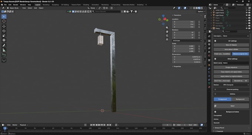The image size is (252, 135).
Task: Open the Scene properties tab icon
Action: (x=209, y=52)
